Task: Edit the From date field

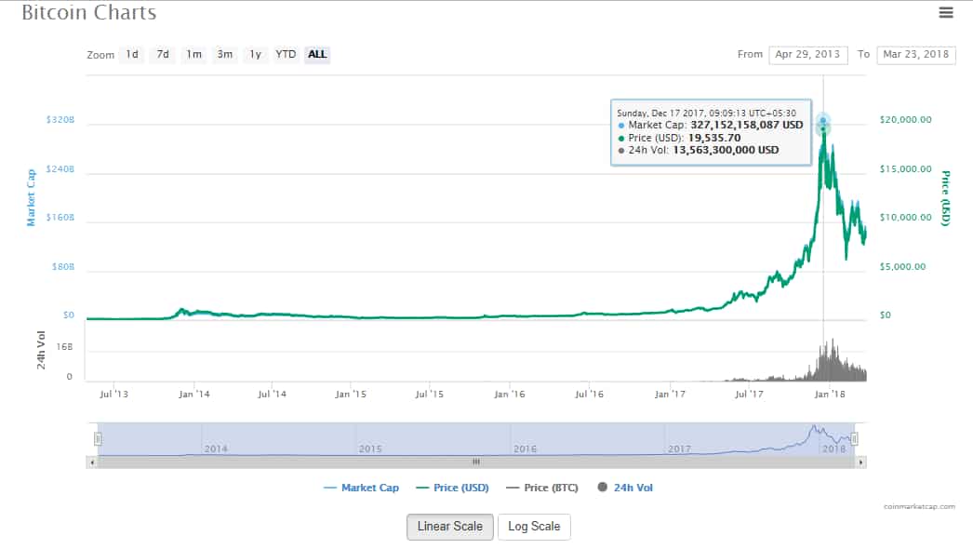Action: pos(808,55)
